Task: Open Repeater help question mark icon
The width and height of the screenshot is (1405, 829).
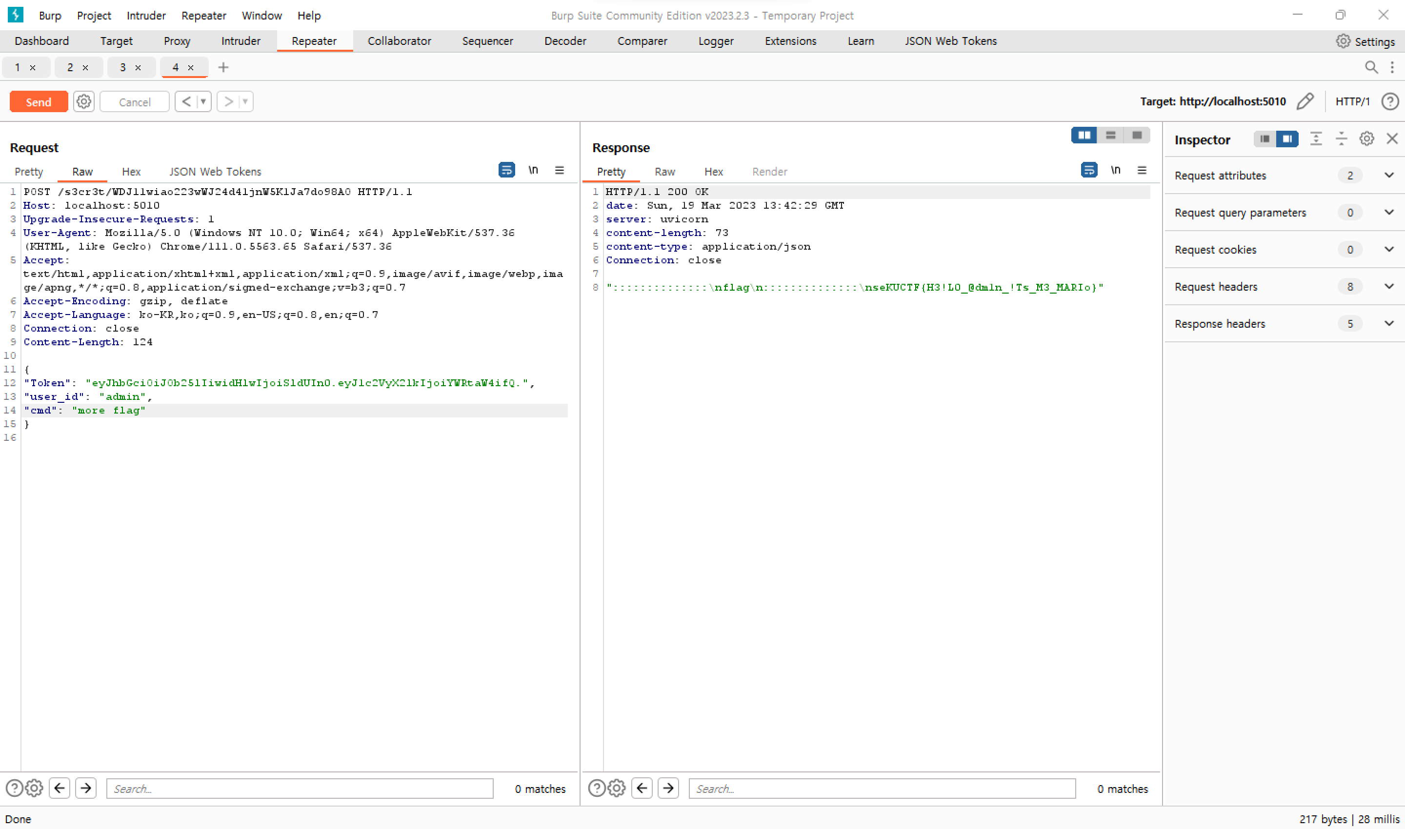Action: 1390,101
